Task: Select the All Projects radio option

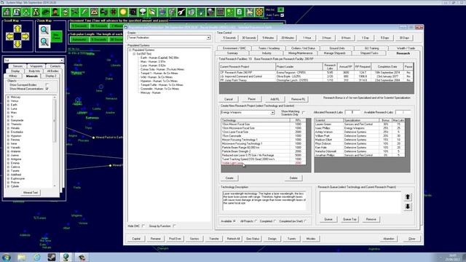Action: pos(256,221)
